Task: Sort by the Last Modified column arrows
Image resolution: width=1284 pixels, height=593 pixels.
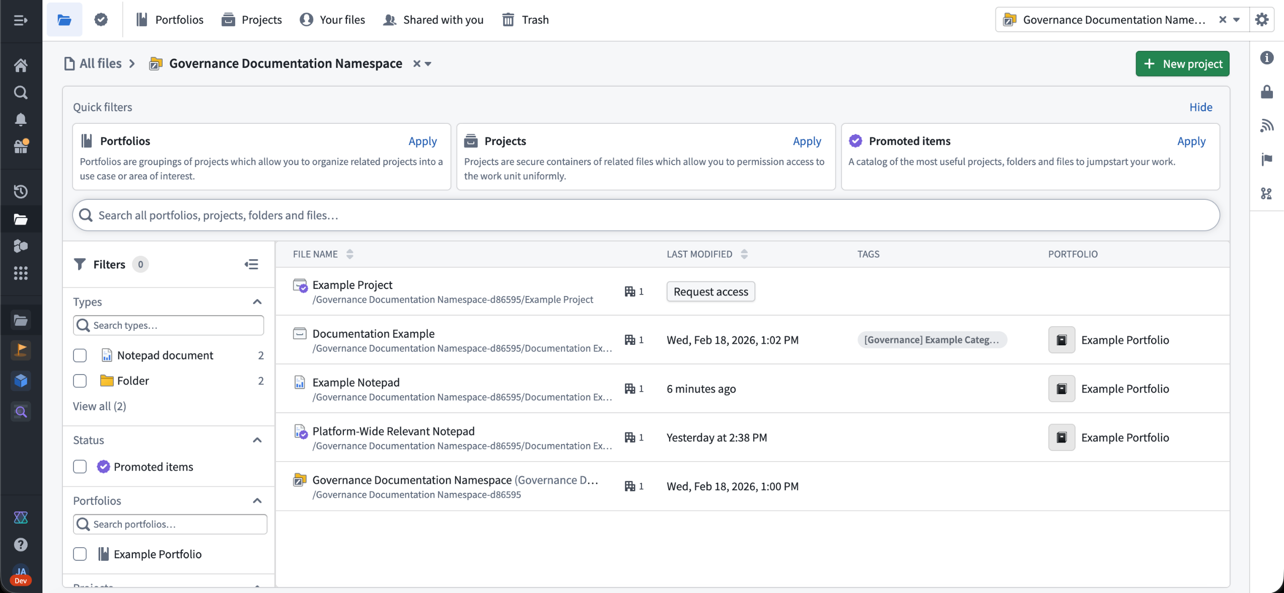Action: (x=745, y=254)
